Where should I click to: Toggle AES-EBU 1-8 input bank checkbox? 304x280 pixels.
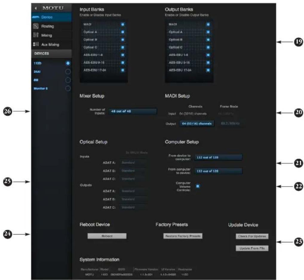[122, 55]
